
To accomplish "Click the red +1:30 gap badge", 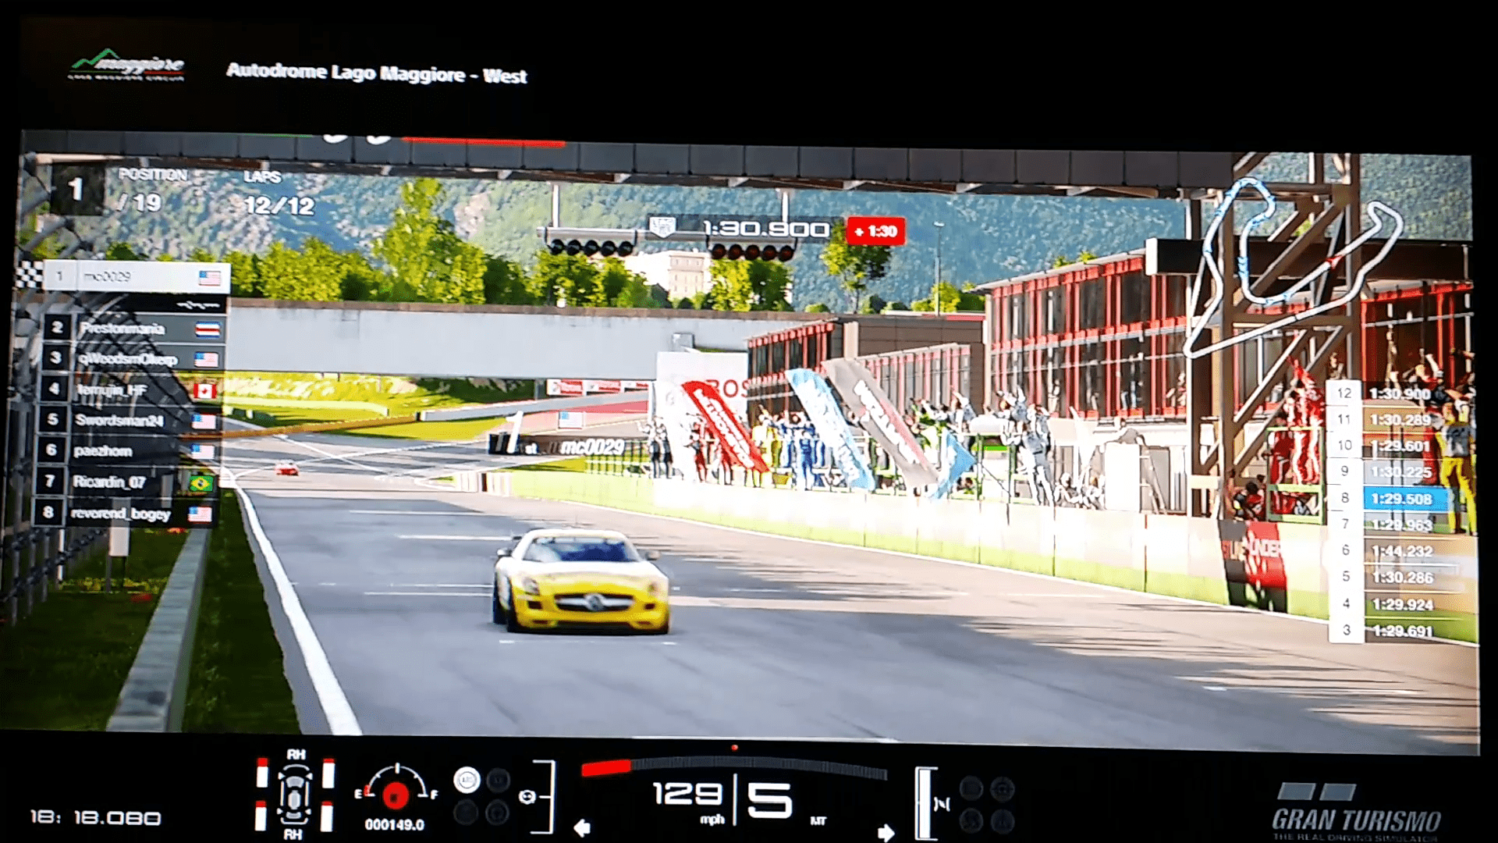I will coord(875,231).
